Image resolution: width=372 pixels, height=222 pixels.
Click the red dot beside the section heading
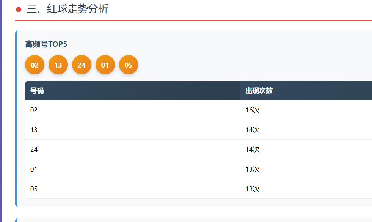click(x=19, y=9)
